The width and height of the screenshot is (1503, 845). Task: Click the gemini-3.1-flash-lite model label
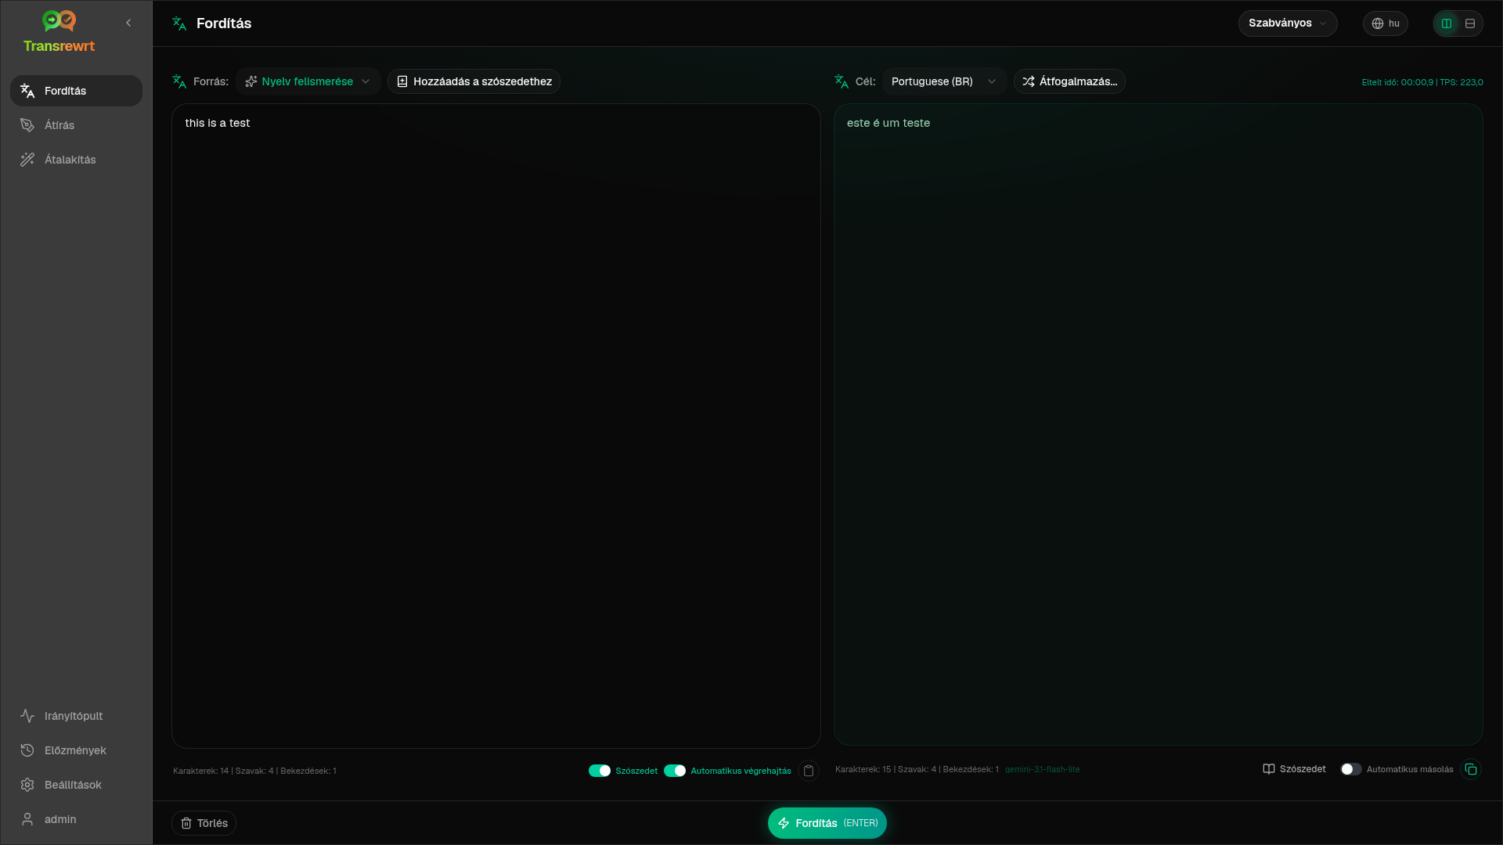(1042, 769)
